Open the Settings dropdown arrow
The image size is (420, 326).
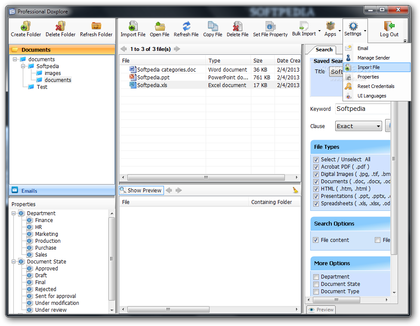[x=365, y=31]
